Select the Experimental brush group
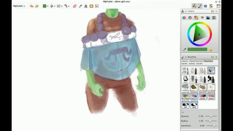Image resolution: width=233 pixels, height=131 pixels. (x=196, y=61)
